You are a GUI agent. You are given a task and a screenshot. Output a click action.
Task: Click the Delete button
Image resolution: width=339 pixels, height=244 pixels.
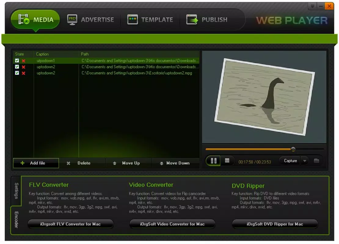(82, 163)
